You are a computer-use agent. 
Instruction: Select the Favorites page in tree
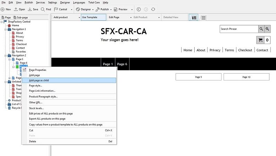[21, 52]
